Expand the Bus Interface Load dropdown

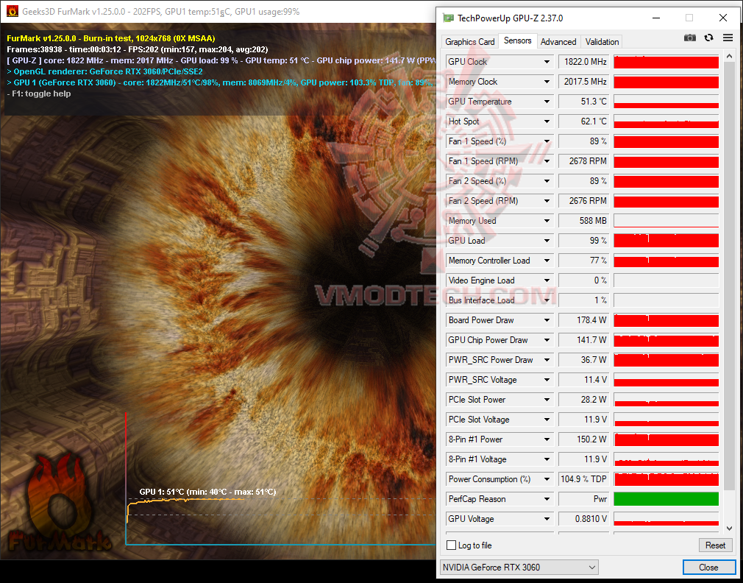pos(547,300)
